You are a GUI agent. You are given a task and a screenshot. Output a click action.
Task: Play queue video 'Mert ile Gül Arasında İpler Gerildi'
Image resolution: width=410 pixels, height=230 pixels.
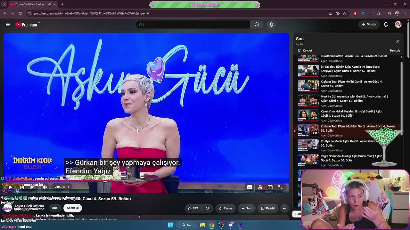(348, 101)
